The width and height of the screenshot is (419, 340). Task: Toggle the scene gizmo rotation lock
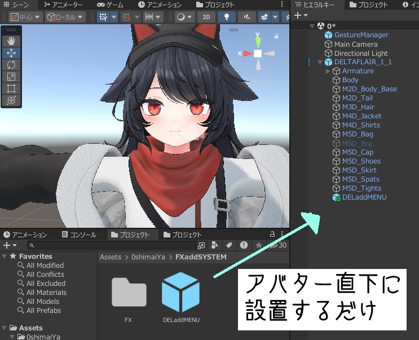(x=276, y=36)
